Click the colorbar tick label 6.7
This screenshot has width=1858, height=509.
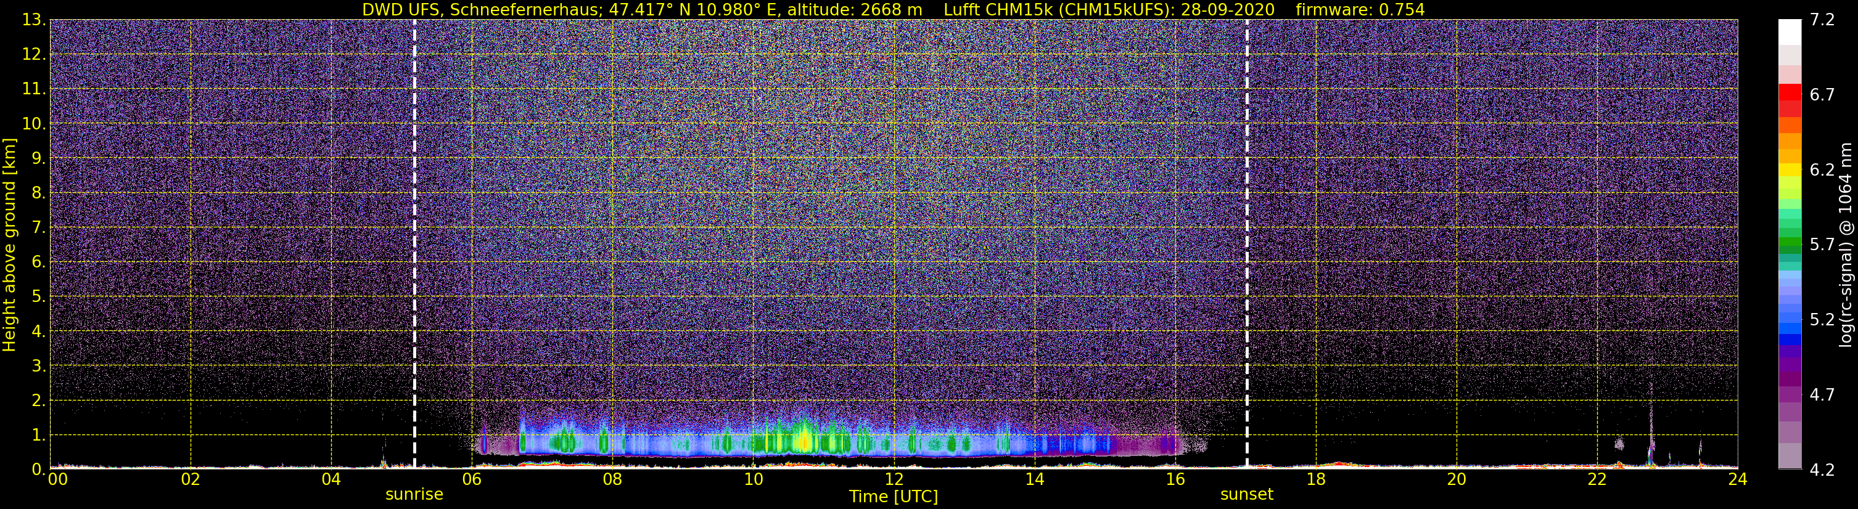[1822, 94]
